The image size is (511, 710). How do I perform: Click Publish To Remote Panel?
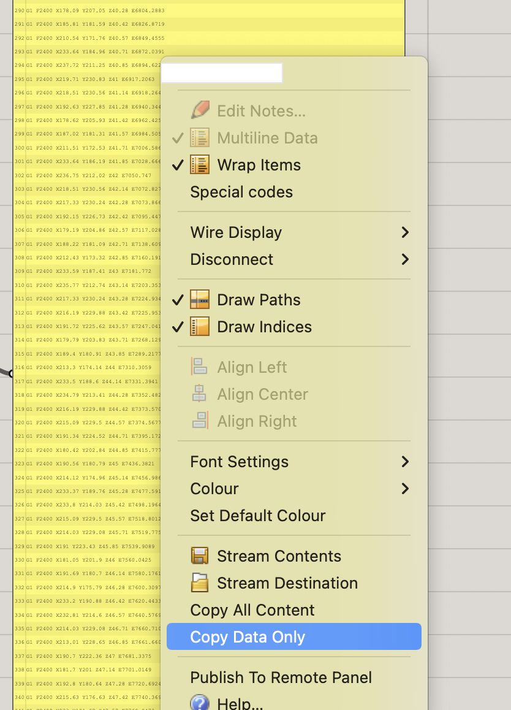(281, 678)
